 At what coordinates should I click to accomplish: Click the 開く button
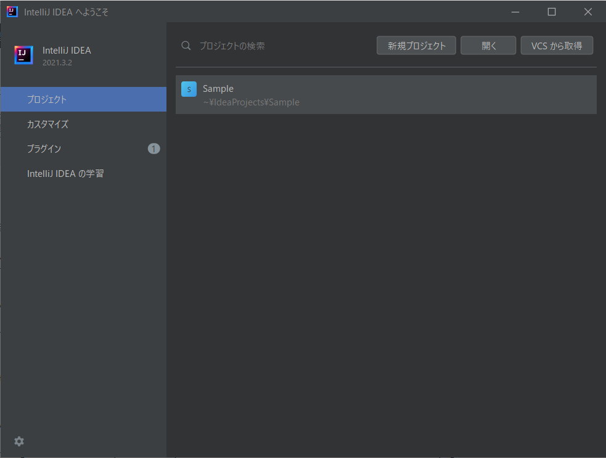(488, 46)
